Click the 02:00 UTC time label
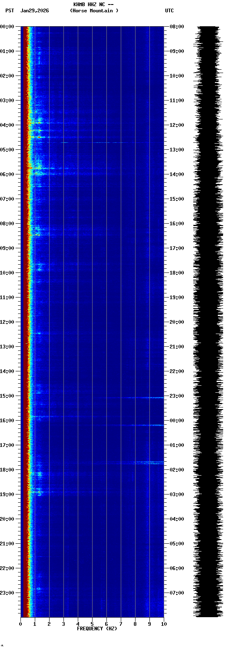This screenshot has width=226, height=650. pos(177,470)
